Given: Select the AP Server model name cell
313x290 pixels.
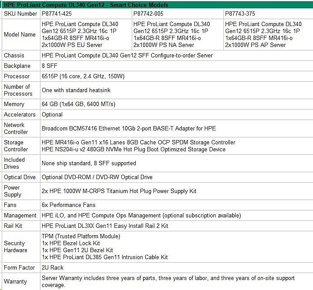Looking at the screenshot, I should 268,34.
